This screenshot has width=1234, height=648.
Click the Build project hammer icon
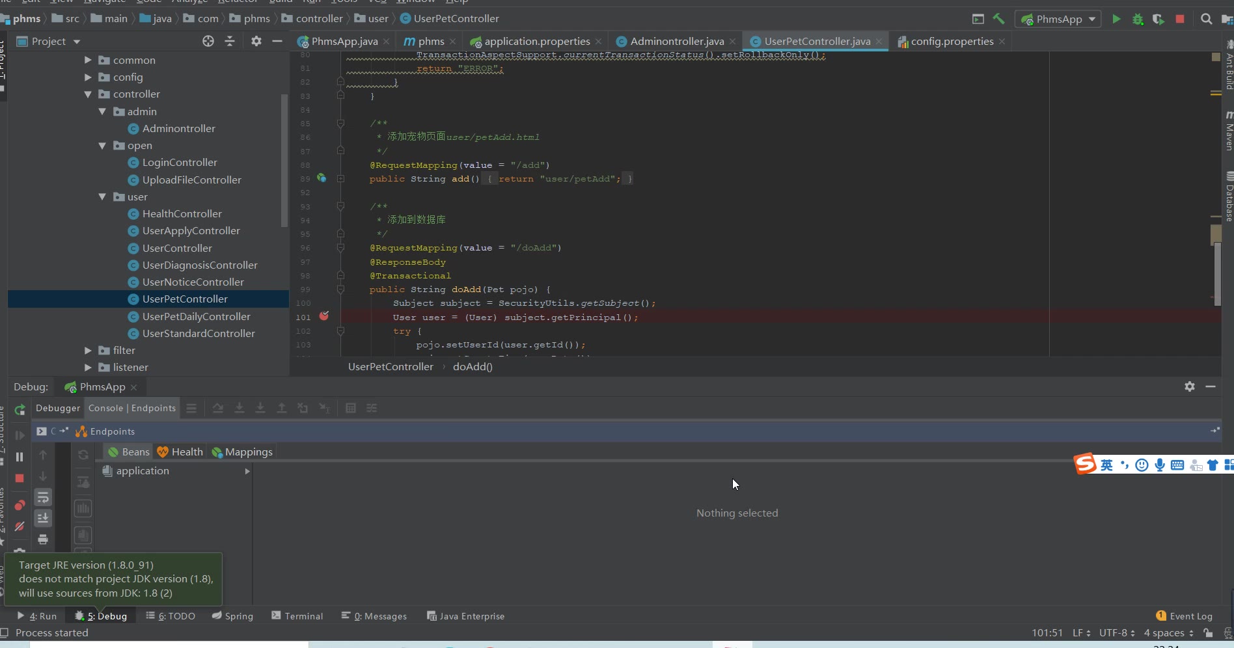coord(998,19)
